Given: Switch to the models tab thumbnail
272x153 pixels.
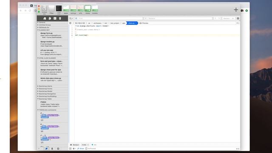Looking at the screenshot, I should (x=95, y=9).
